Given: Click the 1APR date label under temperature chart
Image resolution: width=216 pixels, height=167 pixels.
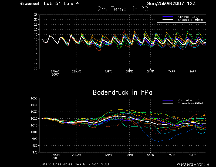Looking at the screenshot, I should (108, 71).
